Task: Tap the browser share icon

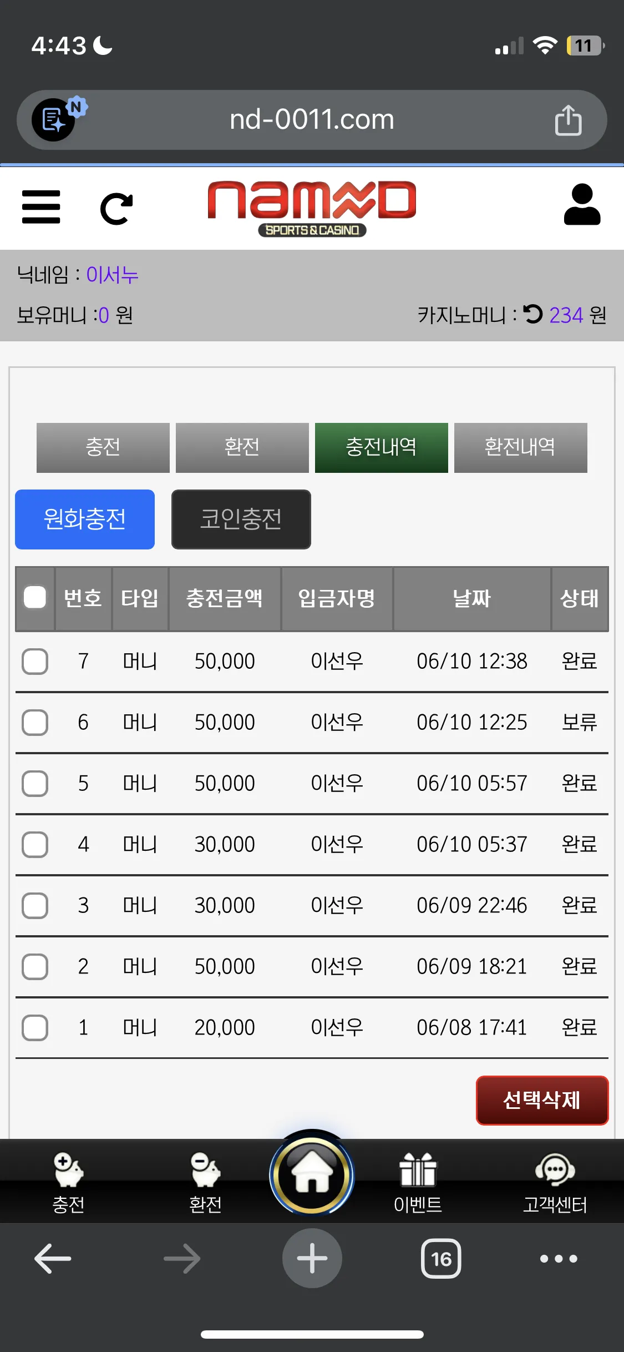Action: [568, 120]
